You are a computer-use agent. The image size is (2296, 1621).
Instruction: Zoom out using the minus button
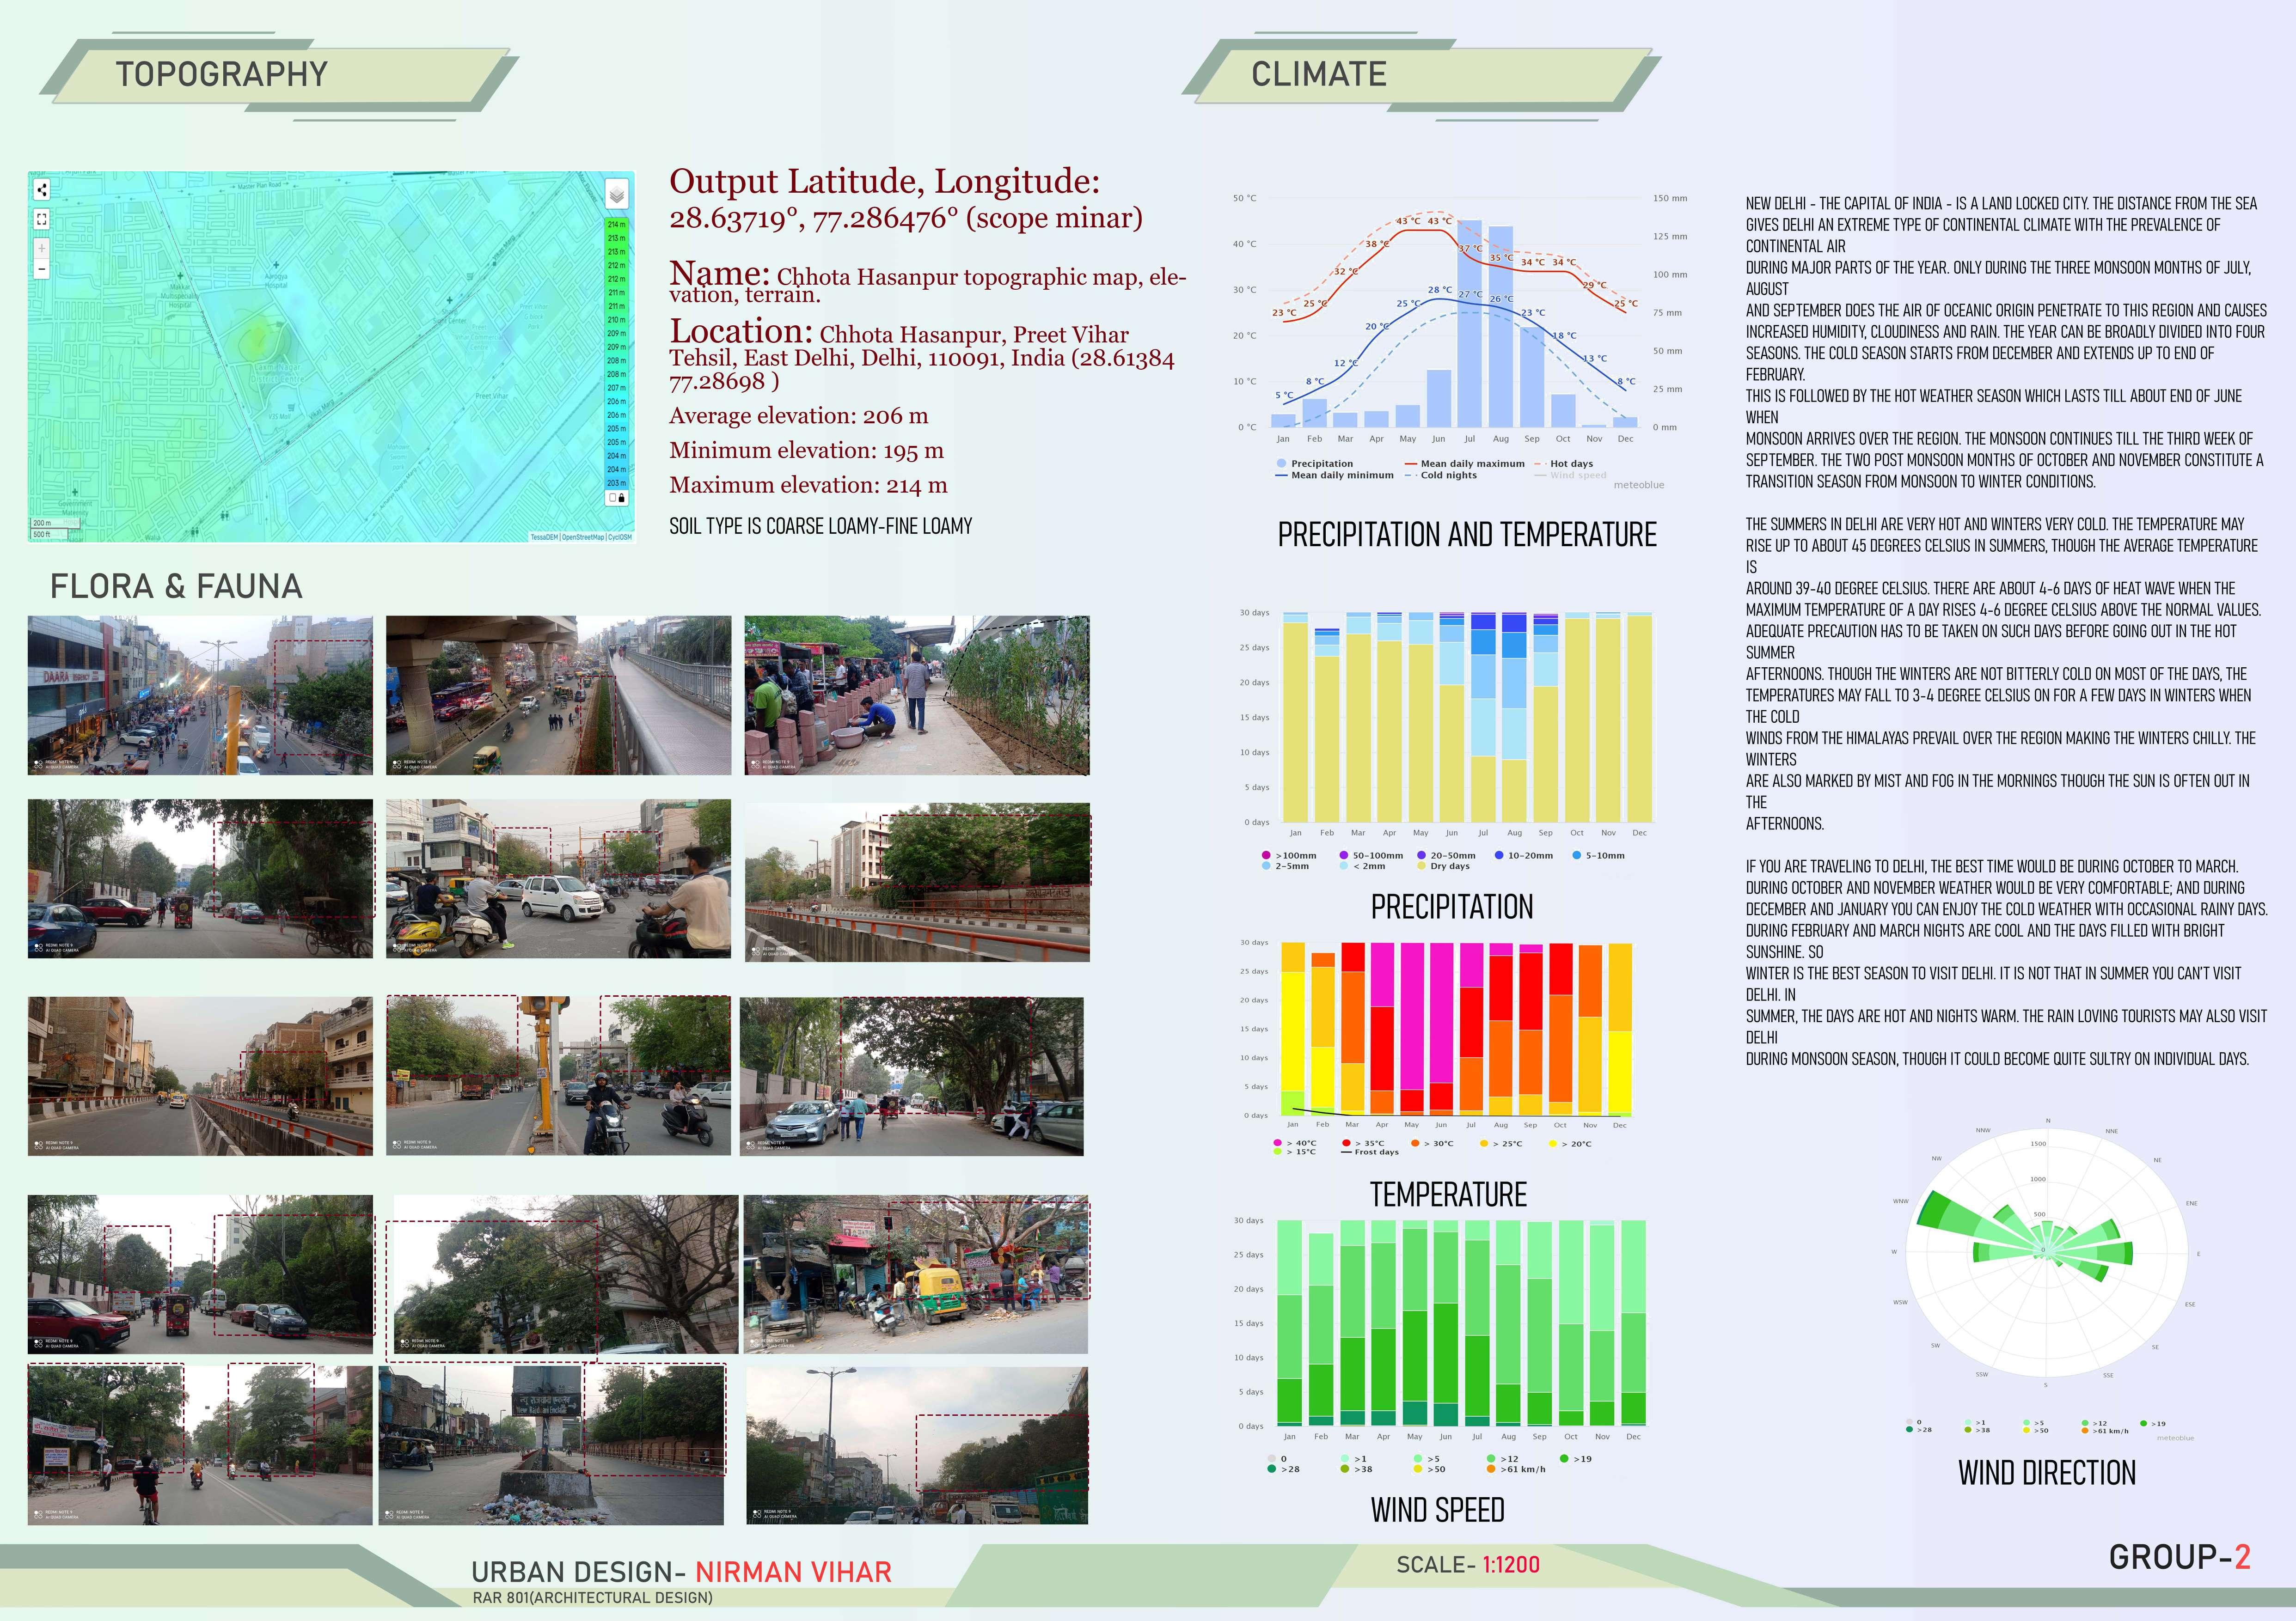point(41,269)
